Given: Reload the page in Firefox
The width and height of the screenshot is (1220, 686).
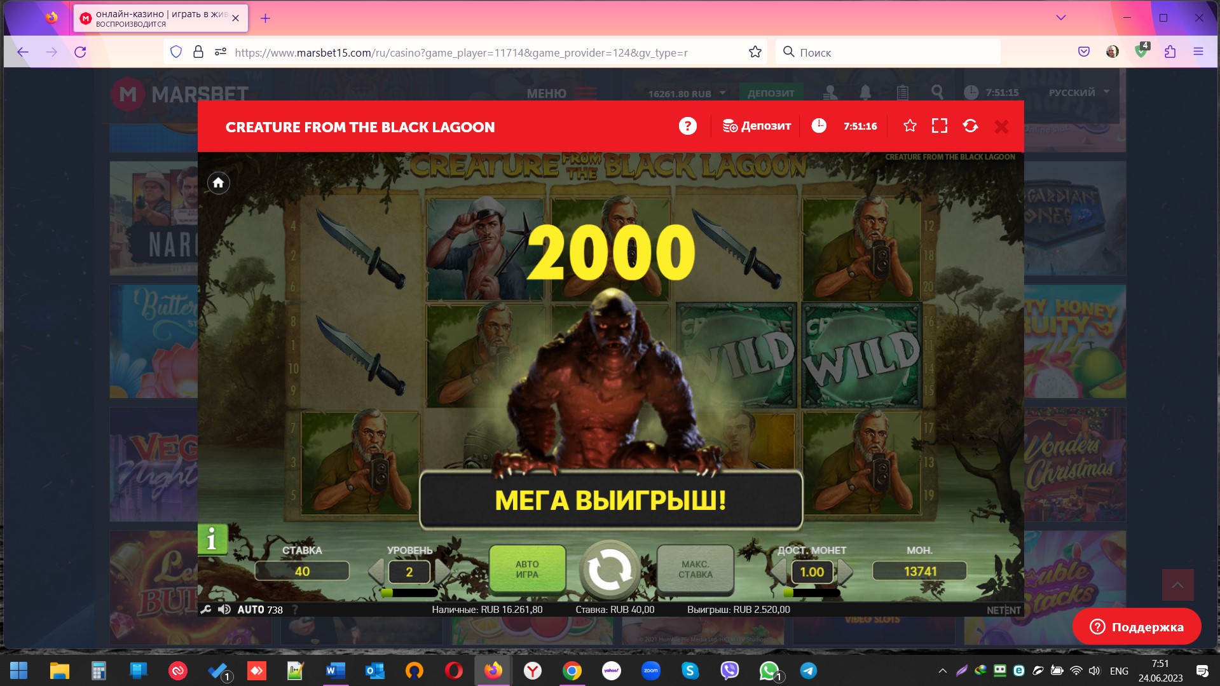Looking at the screenshot, I should [x=80, y=52].
